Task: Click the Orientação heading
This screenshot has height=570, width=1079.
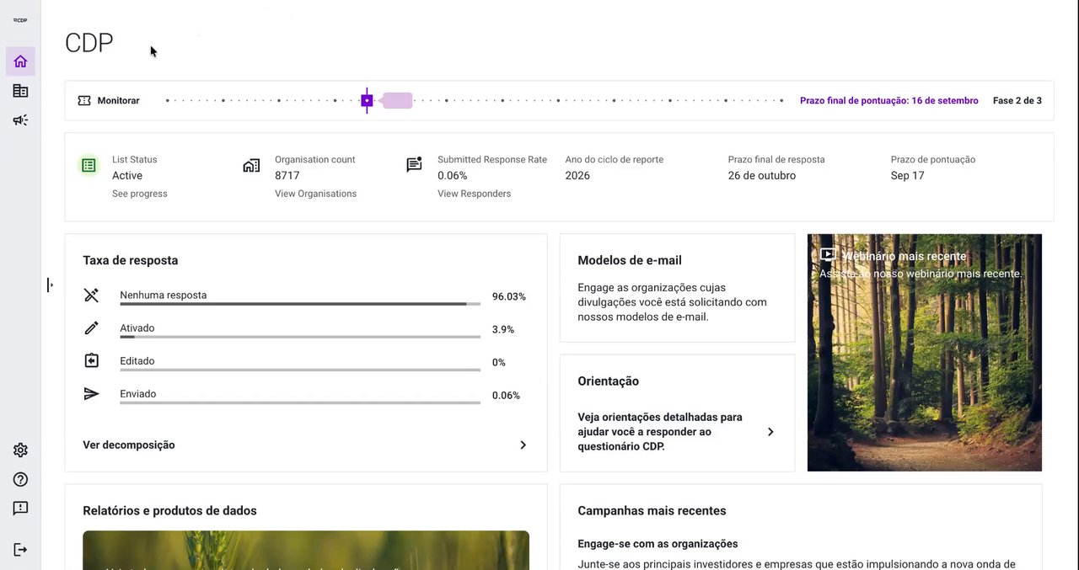Action: 608,381
